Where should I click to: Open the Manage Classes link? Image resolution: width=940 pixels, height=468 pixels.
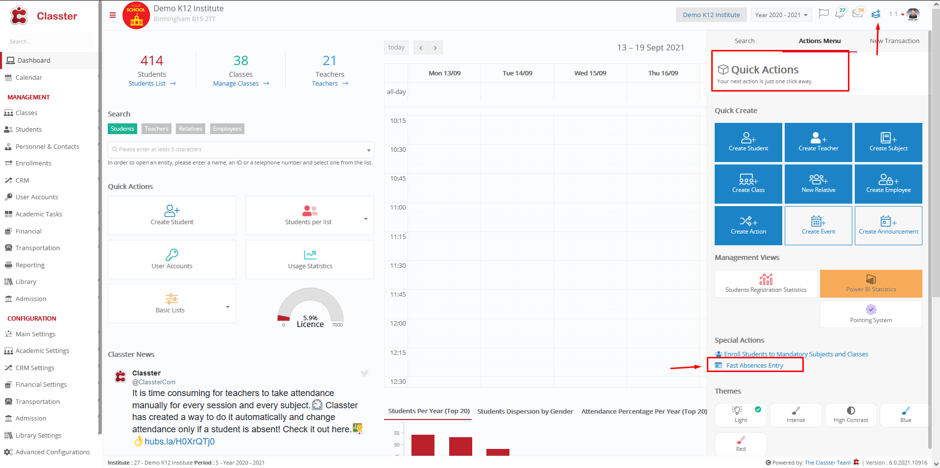tap(241, 84)
